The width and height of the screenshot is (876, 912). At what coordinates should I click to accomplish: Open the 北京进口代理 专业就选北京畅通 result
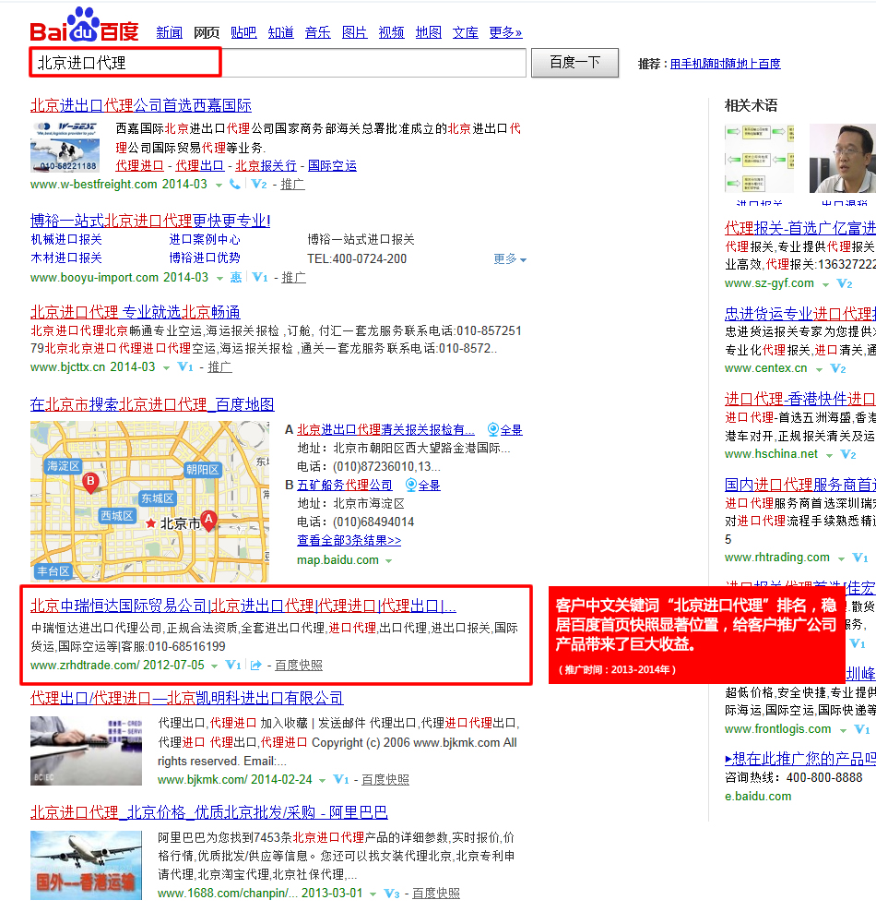tap(136, 312)
